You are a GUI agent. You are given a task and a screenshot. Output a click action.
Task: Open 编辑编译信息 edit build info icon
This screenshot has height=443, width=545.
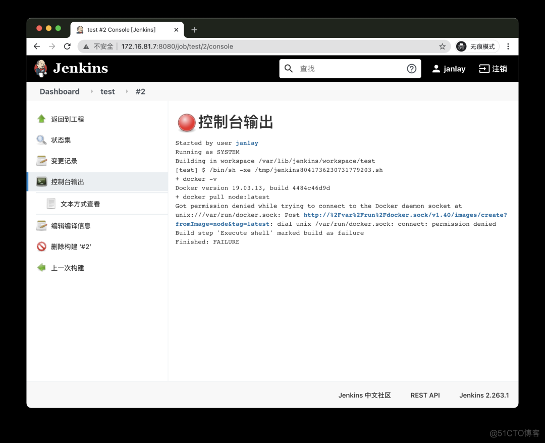pyautogui.click(x=41, y=225)
